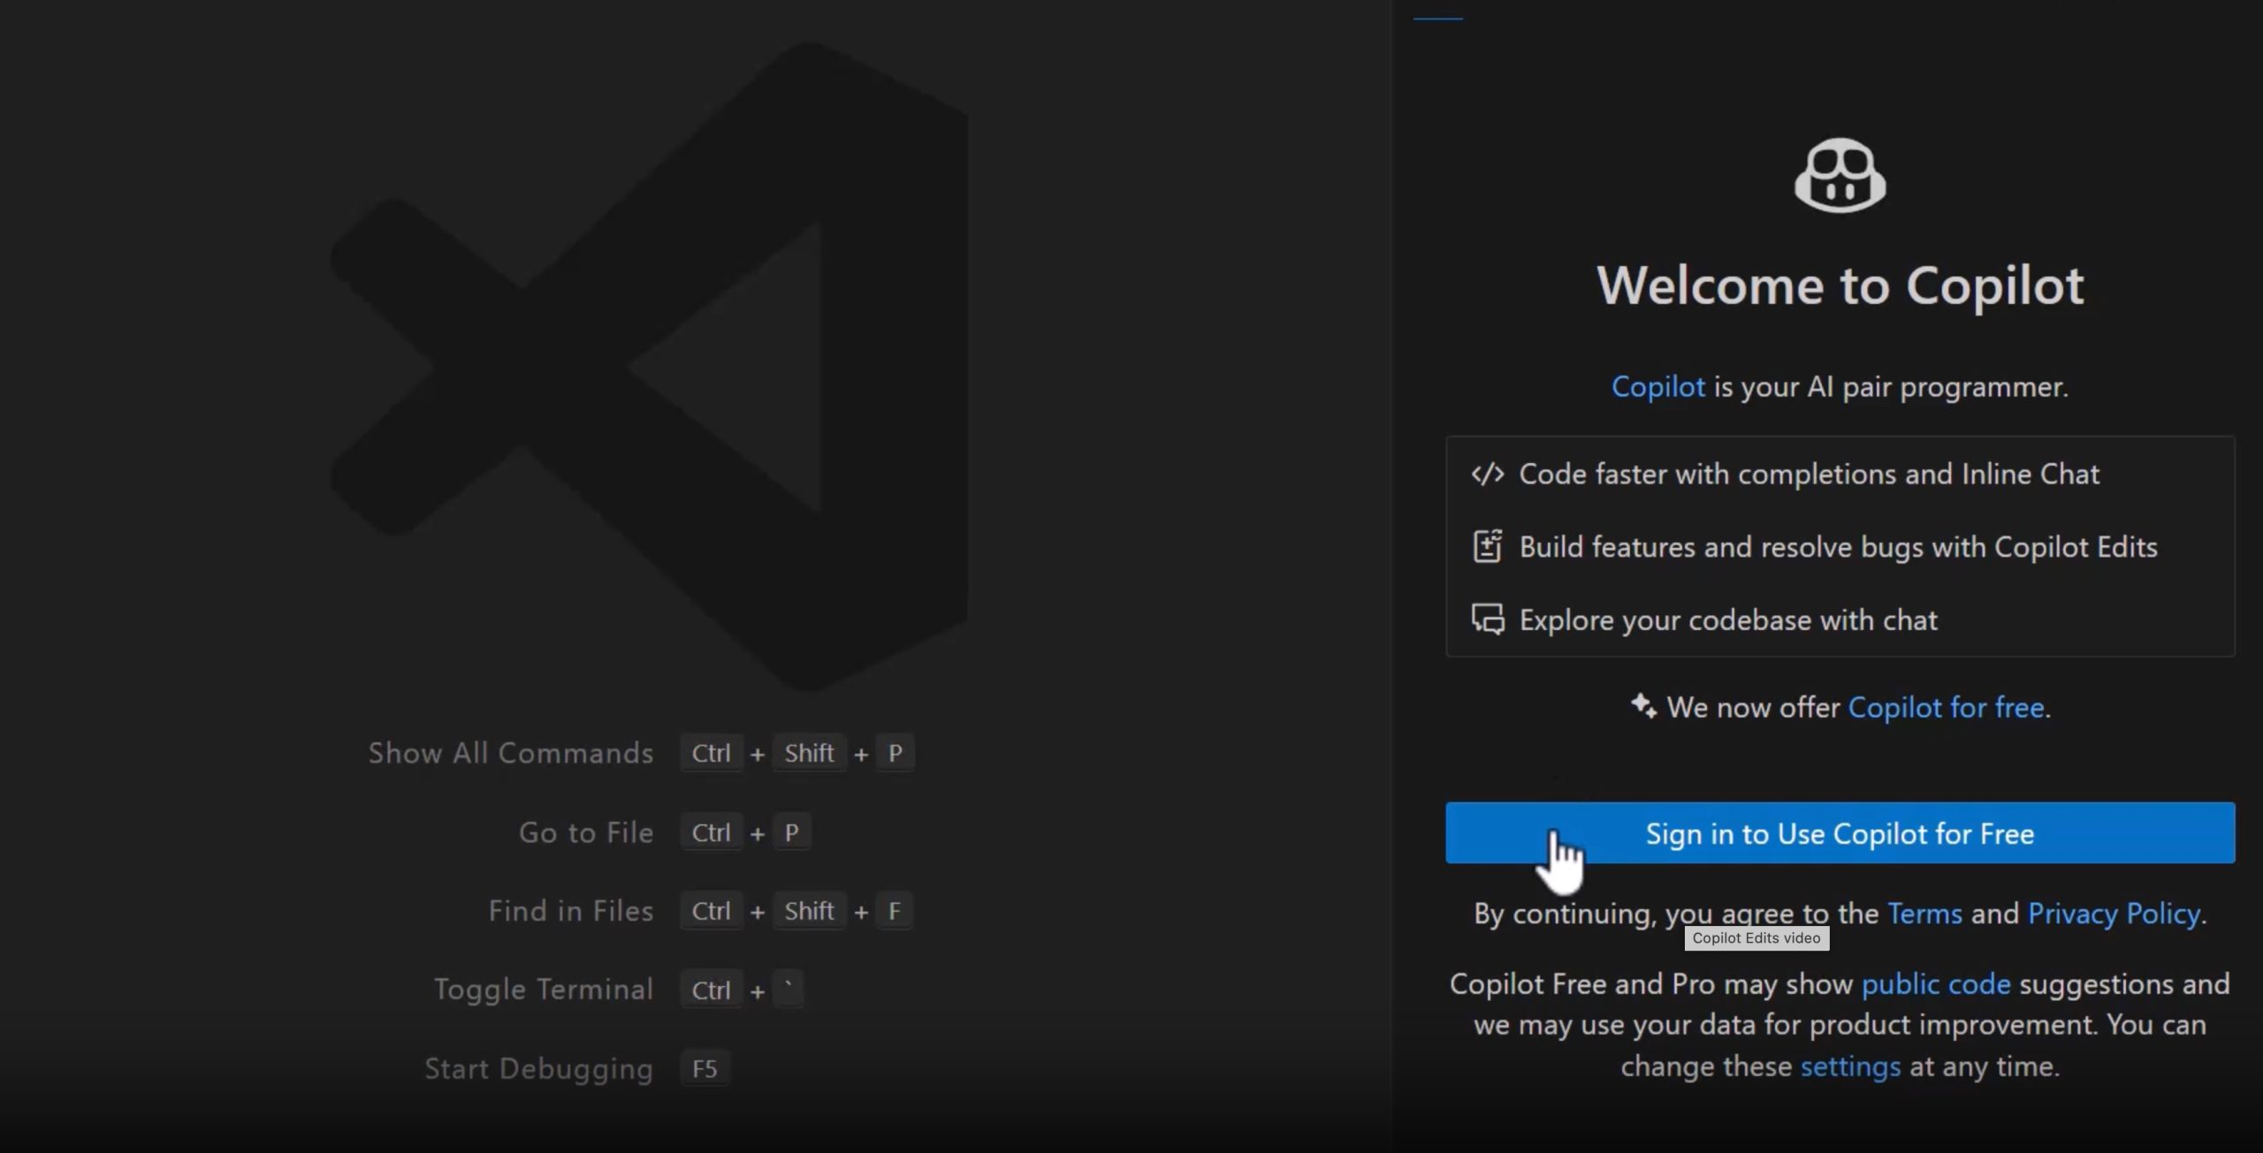2263x1153 pixels.
Task: Click the codebase chat bubble icon
Action: (x=1490, y=619)
